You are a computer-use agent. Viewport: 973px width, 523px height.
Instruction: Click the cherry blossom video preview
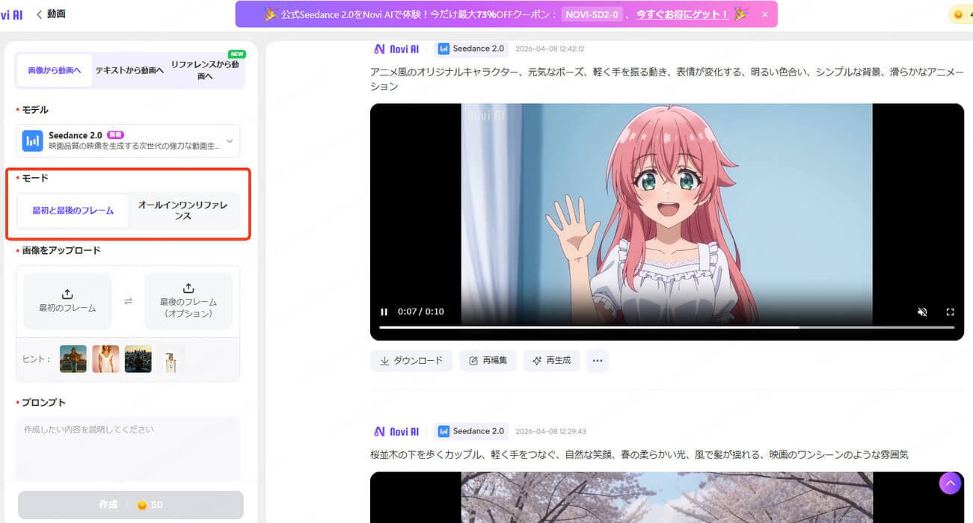tap(666, 497)
